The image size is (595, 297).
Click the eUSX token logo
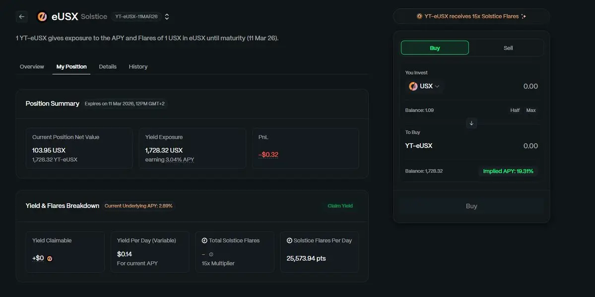[43, 16]
